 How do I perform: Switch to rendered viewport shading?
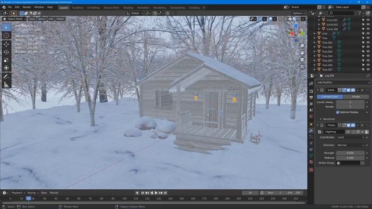point(299,19)
